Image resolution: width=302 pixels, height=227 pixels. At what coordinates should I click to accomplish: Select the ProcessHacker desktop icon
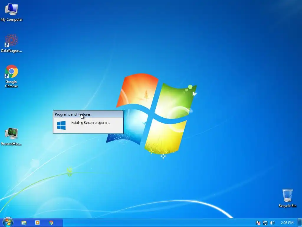pyautogui.click(x=11, y=136)
